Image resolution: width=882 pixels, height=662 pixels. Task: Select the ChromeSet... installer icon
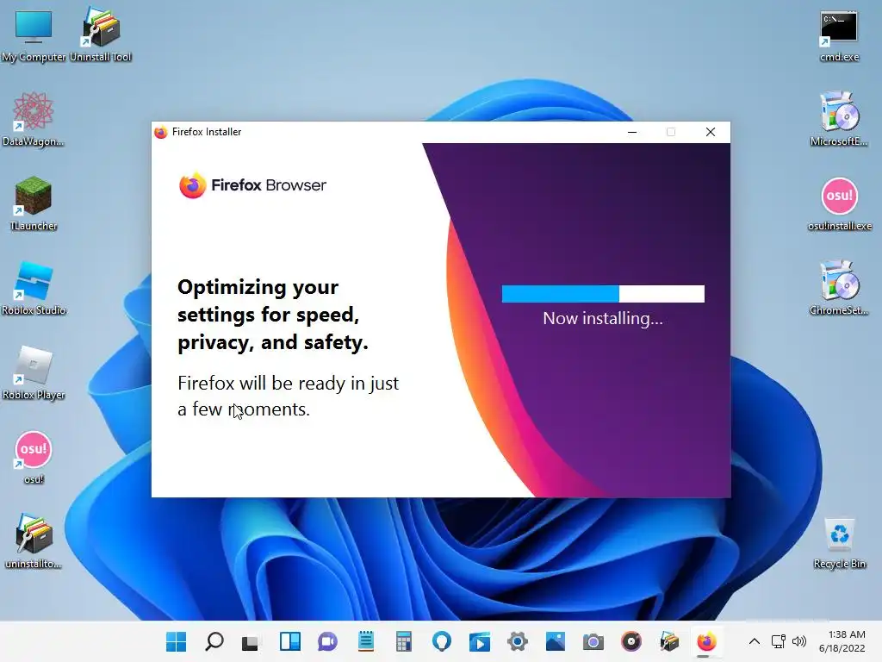839,288
